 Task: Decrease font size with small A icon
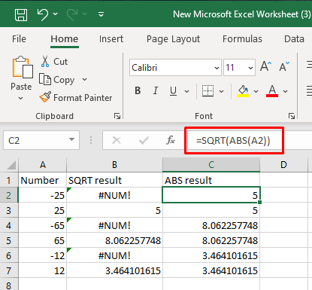(284, 67)
